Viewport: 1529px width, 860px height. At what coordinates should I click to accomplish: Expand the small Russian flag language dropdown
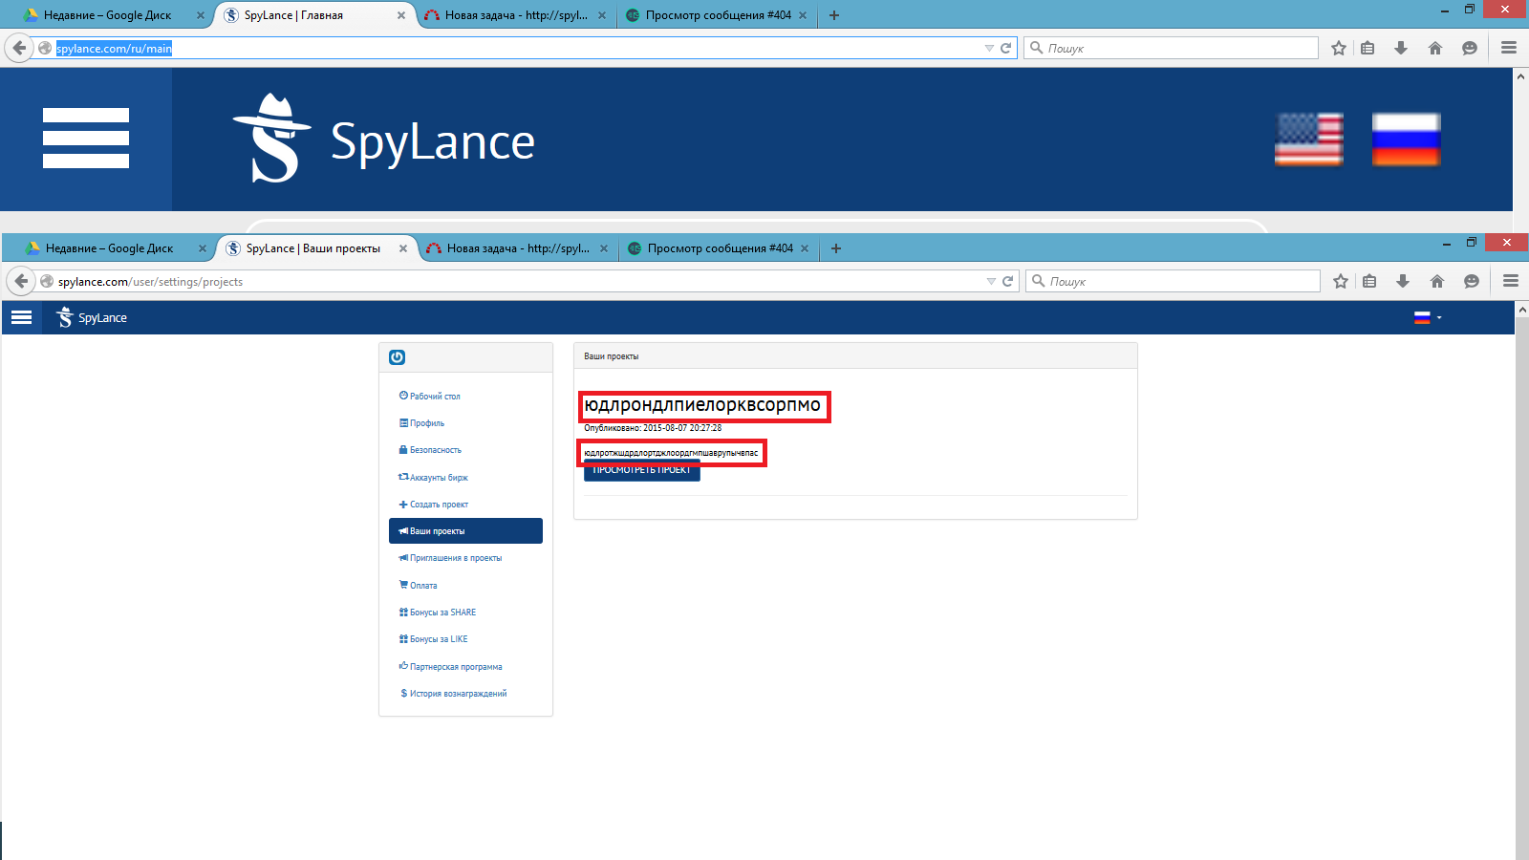point(1428,318)
